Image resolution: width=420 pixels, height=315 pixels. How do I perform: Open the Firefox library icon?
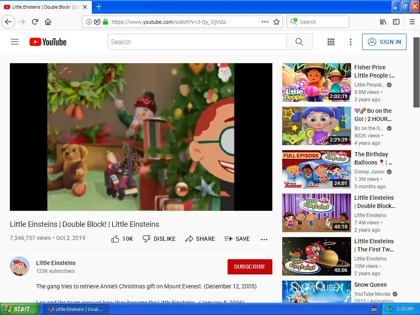pyautogui.click(x=383, y=22)
